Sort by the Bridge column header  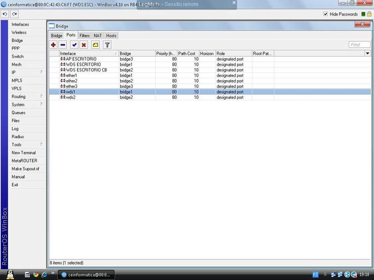point(137,54)
